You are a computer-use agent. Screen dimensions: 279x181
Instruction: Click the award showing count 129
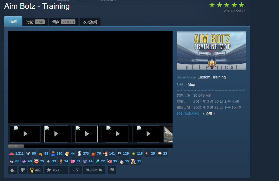point(123,153)
